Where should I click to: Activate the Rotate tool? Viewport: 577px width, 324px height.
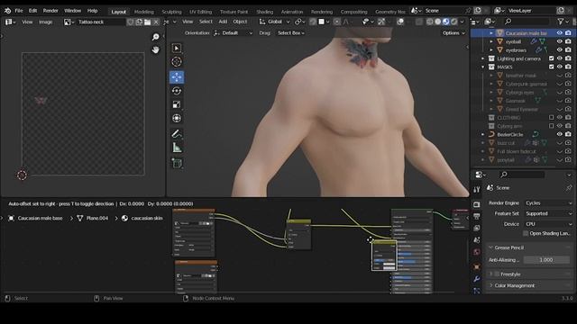coord(177,91)
